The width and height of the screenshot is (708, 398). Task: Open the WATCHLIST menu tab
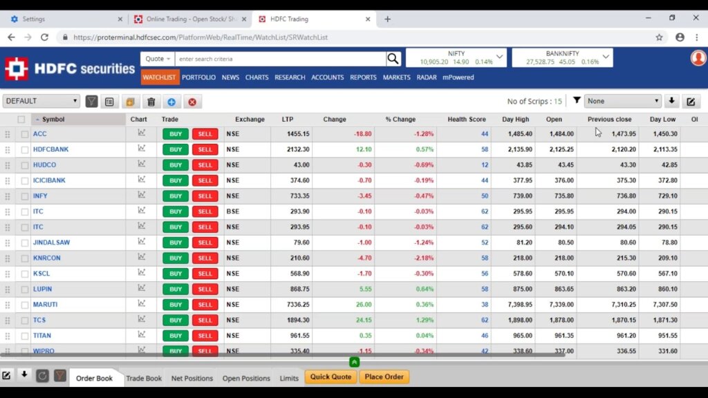point(160,77)
